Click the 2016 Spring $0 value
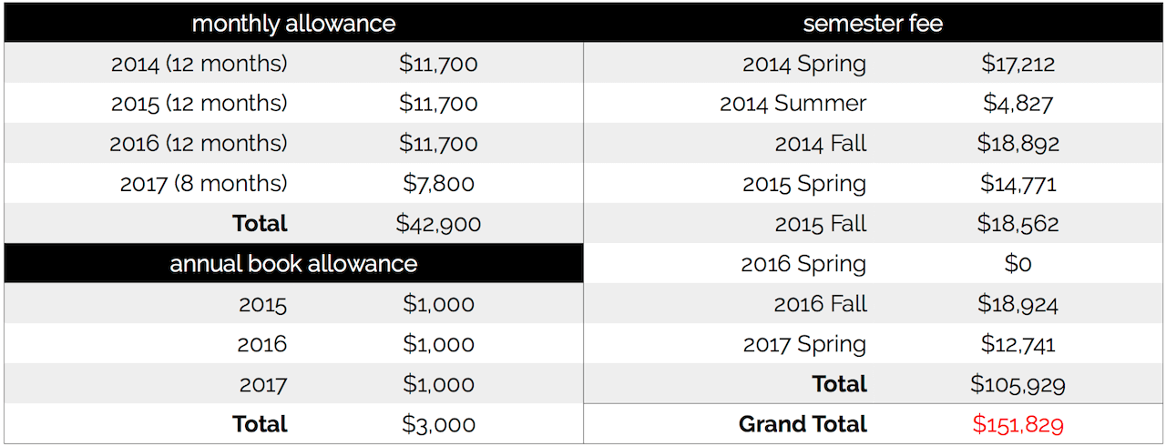 click(x=1018, y=264)
